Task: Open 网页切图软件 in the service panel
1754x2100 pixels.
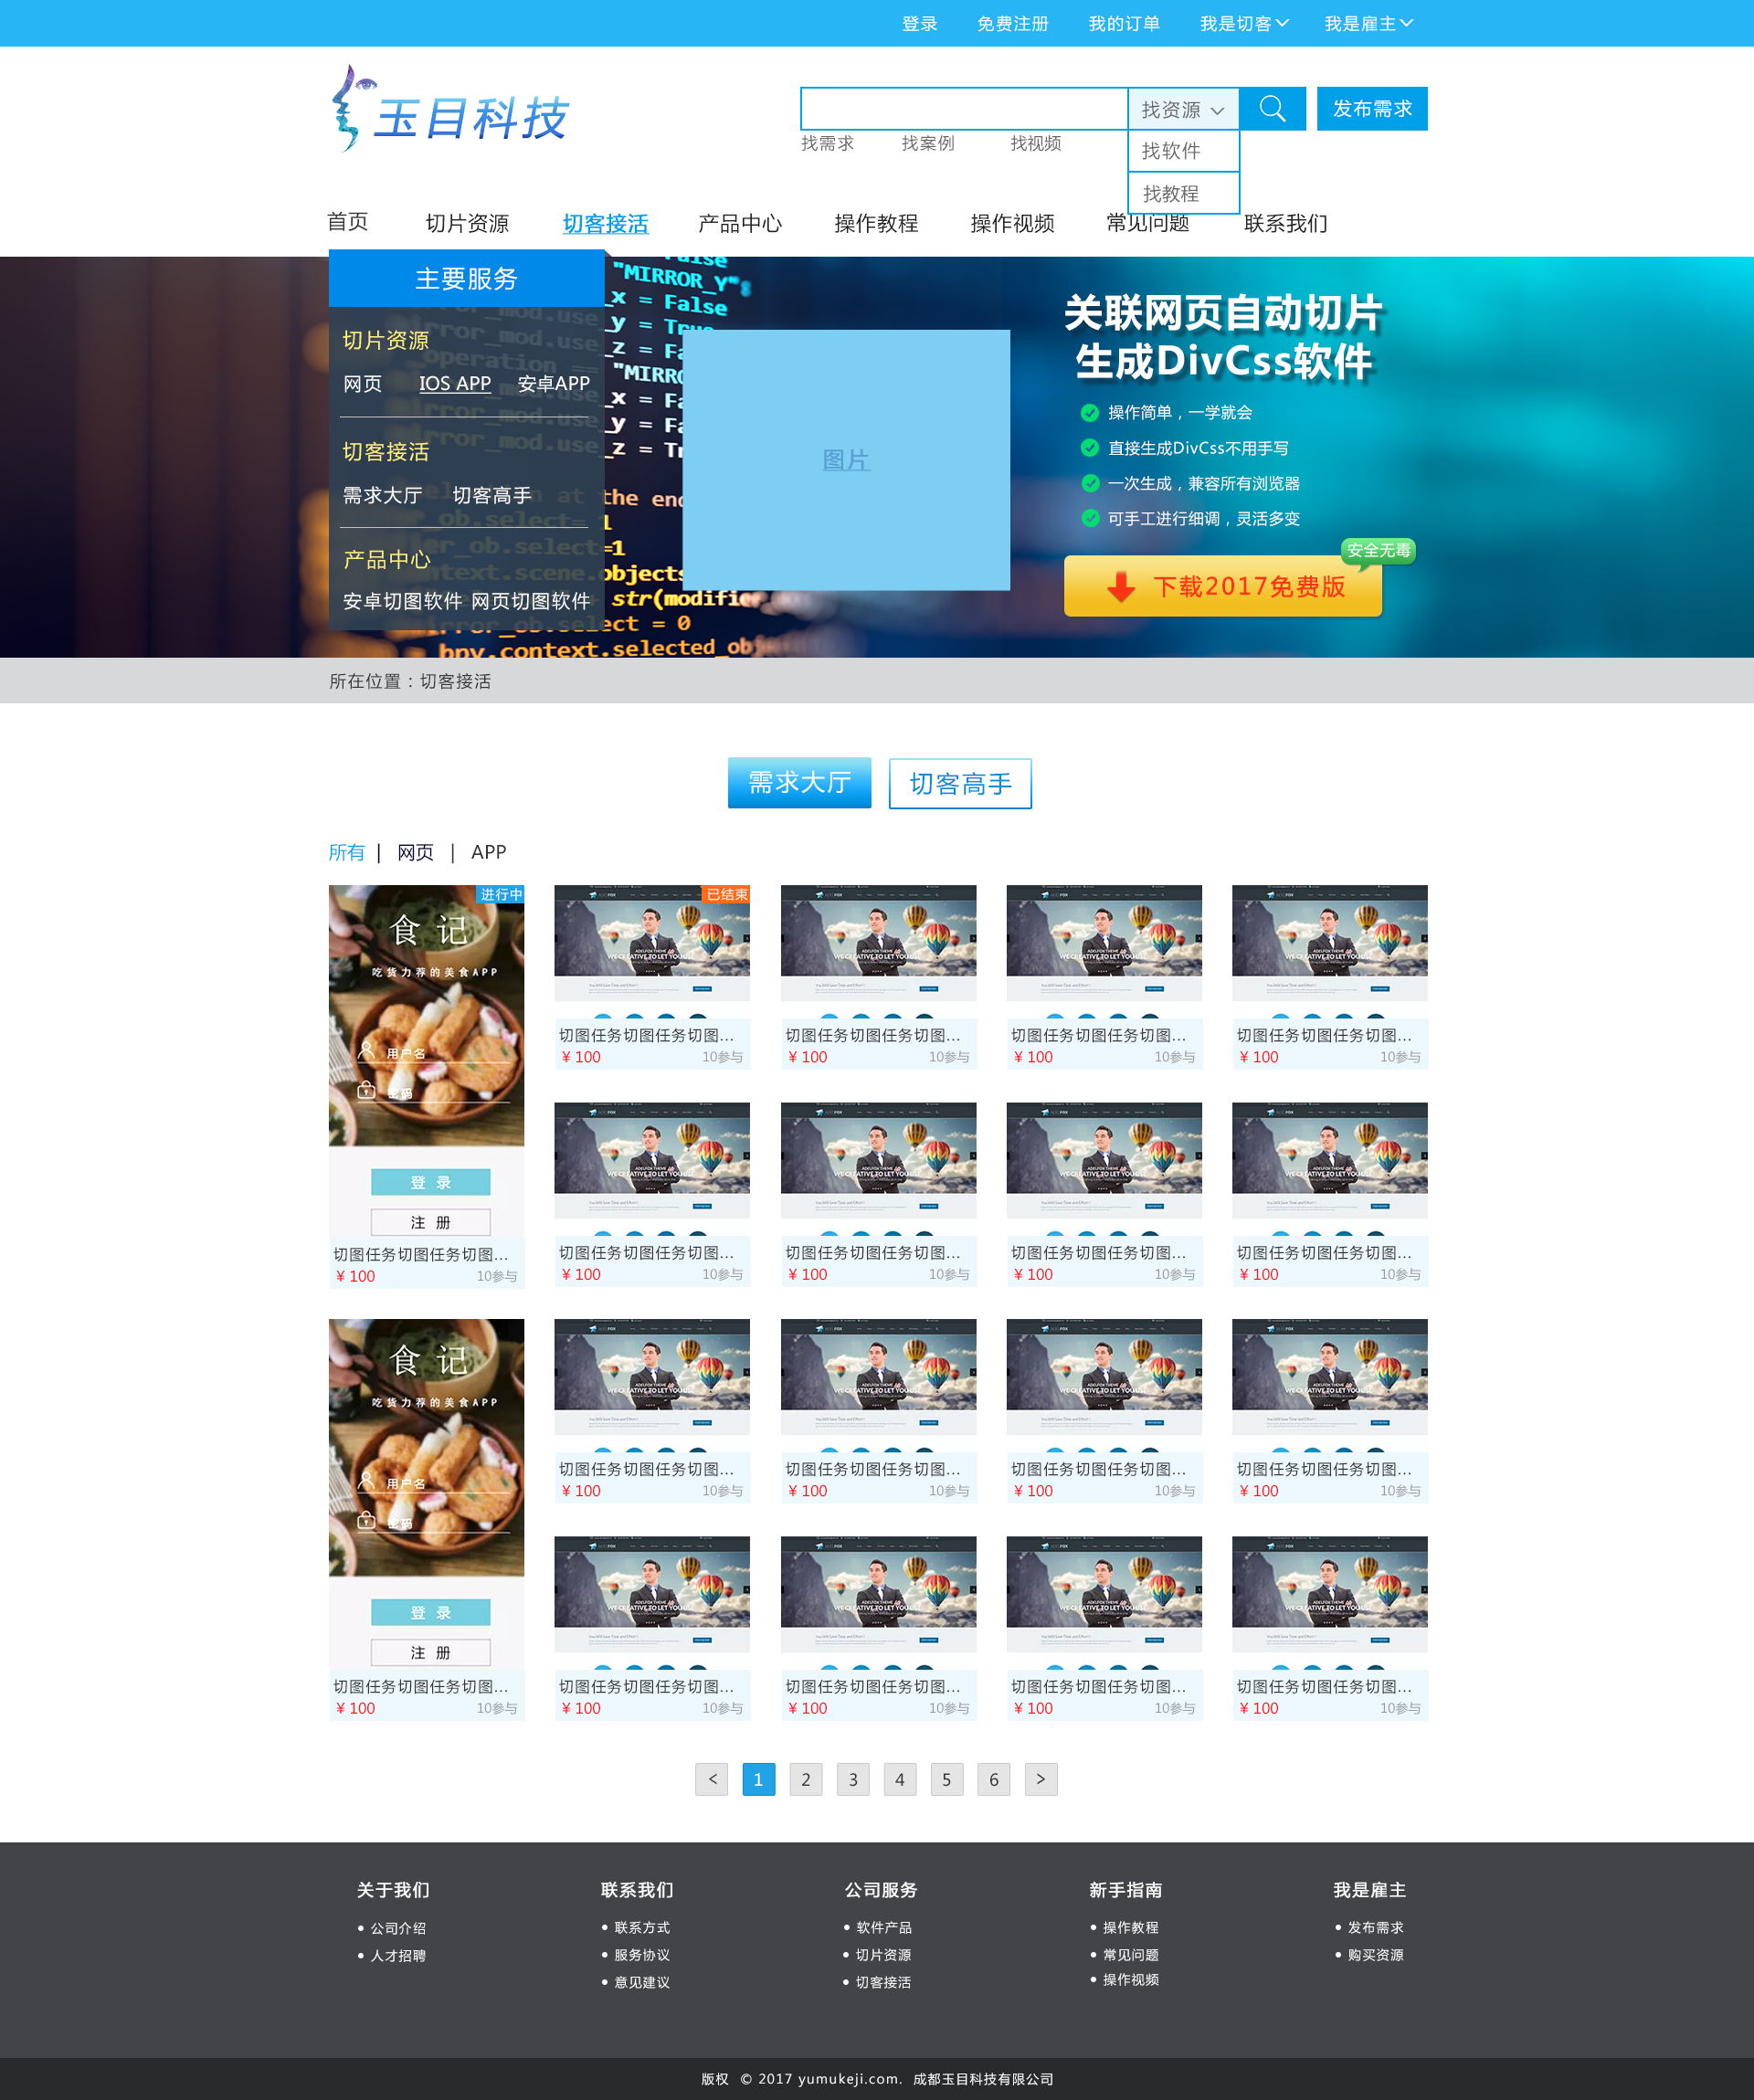Action: [531, 601]
